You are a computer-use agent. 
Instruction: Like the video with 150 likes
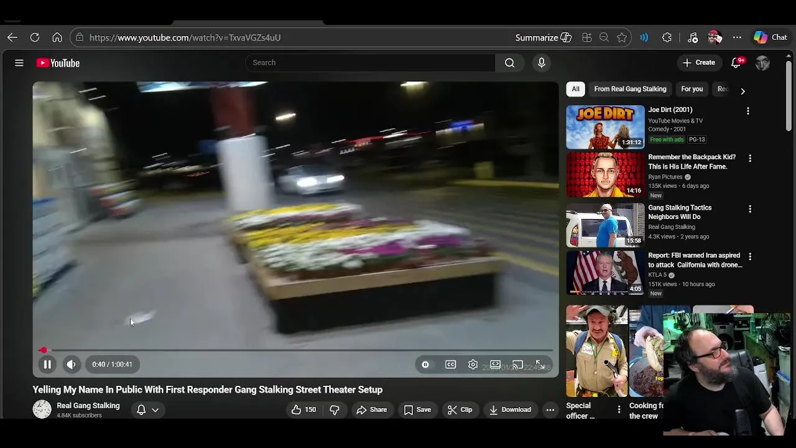click(x=303, y=409)
